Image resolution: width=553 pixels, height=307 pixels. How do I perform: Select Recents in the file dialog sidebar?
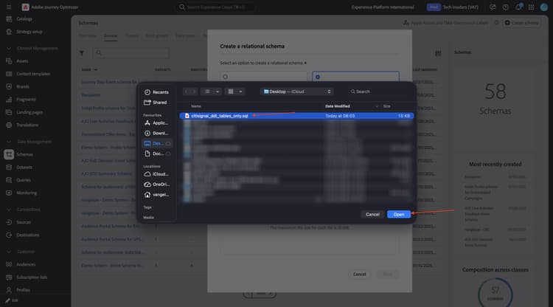click(x=156, y=92)
